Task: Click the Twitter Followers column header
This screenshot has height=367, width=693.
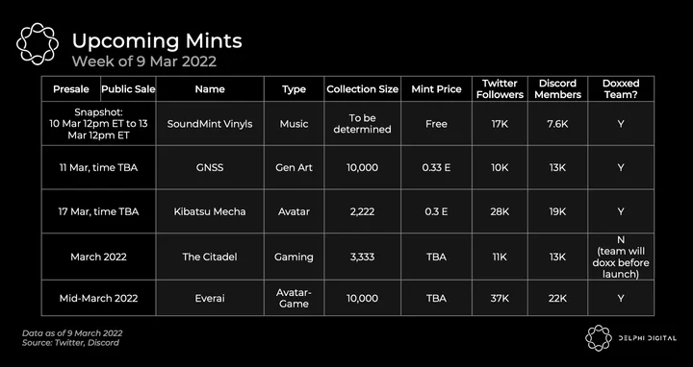Action: (x=500, y=89)
